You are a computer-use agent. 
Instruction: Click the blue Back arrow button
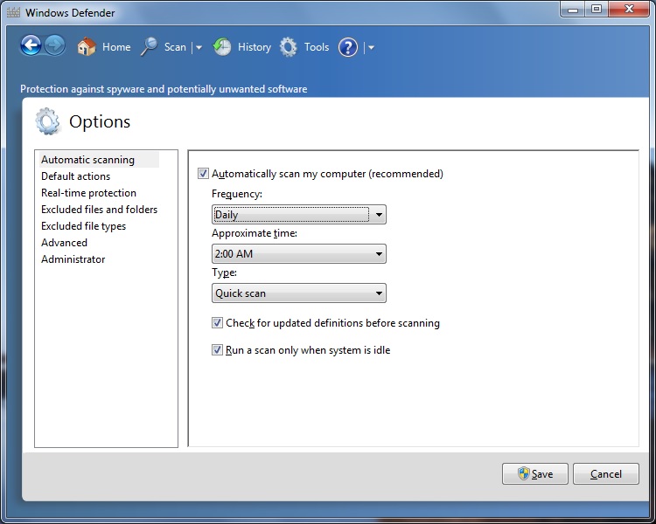[x=31, y=46]
